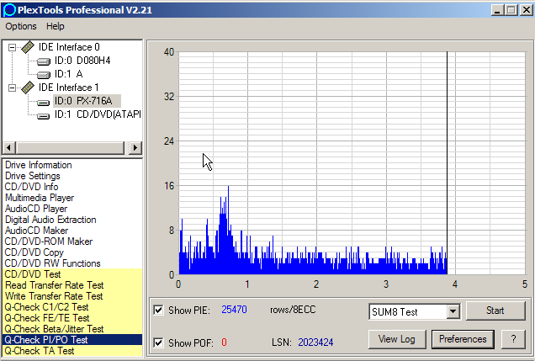The height and width of the screenshot is (361, 535).
Task: Select Q-Check TA Test in function list
Action: [40, 352]
